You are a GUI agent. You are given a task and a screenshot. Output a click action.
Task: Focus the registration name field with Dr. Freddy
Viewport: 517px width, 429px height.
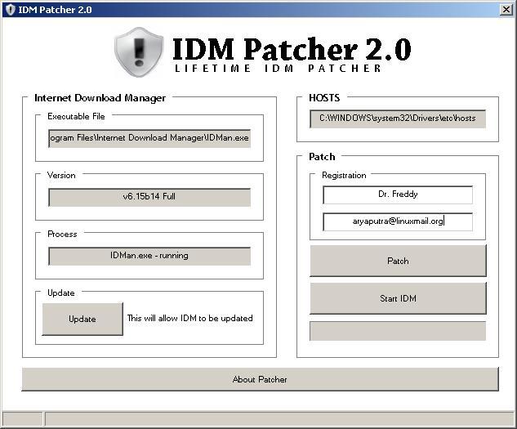click(398, 194)
